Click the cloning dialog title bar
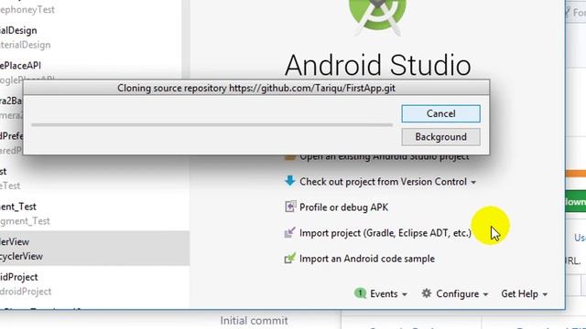 [256, 88]
